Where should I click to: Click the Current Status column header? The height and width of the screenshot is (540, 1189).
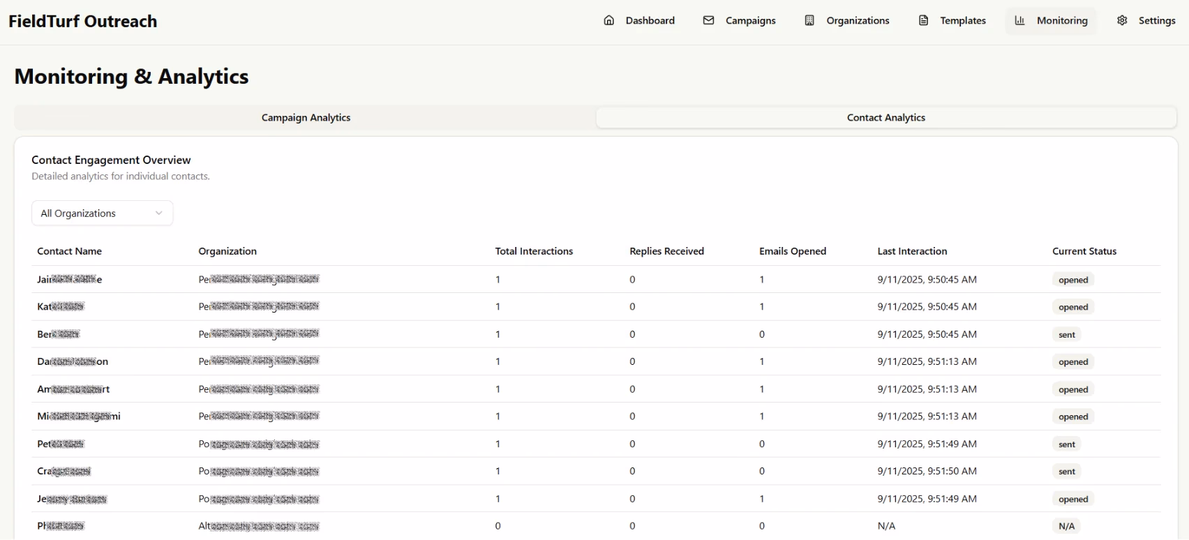point(1084,251)
